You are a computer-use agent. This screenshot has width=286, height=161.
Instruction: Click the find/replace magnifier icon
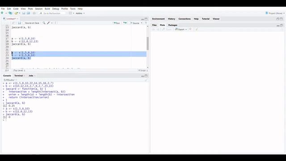coord(44,23)
